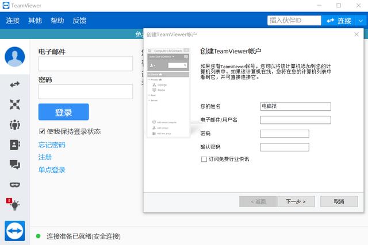Click the green connection status indicator
This screenshot has width=368, height=245.
click(38, 236)
